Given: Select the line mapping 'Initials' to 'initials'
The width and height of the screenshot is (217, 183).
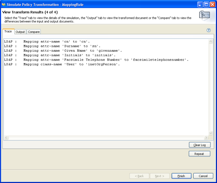Looking at the screenshot, I should click(60, 55).
